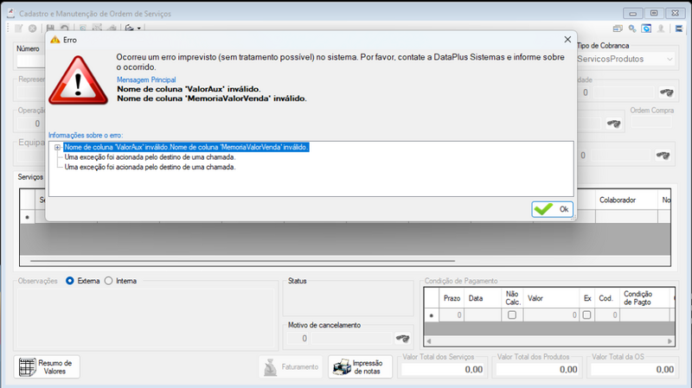
Task: Click the Colaborador column header in Serviços grid
Action: click(x=626, y=200)
